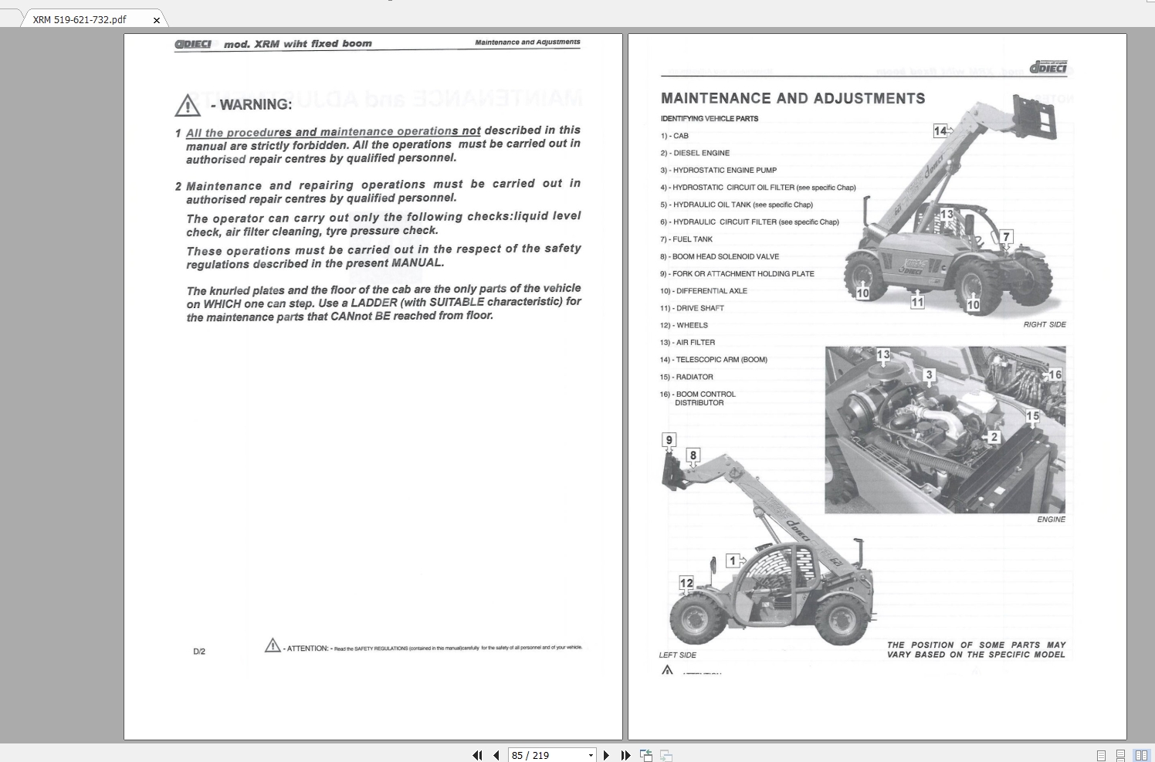This screenshot has height=762, width=1155.
Task: Expand the page selection combo box arrow
Action: point(593,756)
